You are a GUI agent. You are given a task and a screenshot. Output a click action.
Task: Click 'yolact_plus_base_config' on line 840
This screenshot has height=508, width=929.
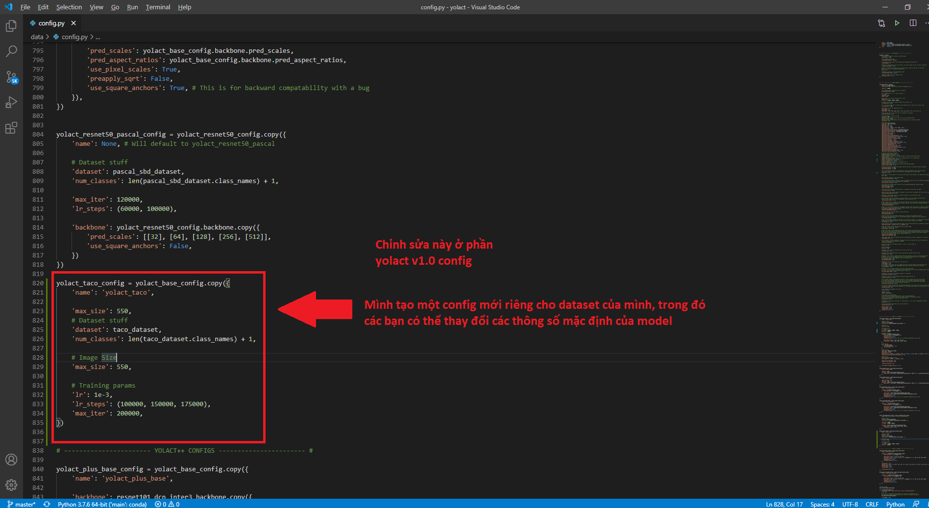(99, 469)
